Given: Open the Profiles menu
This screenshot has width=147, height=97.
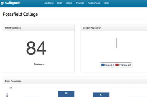Looking at the screenshot, I should point(80,3).
